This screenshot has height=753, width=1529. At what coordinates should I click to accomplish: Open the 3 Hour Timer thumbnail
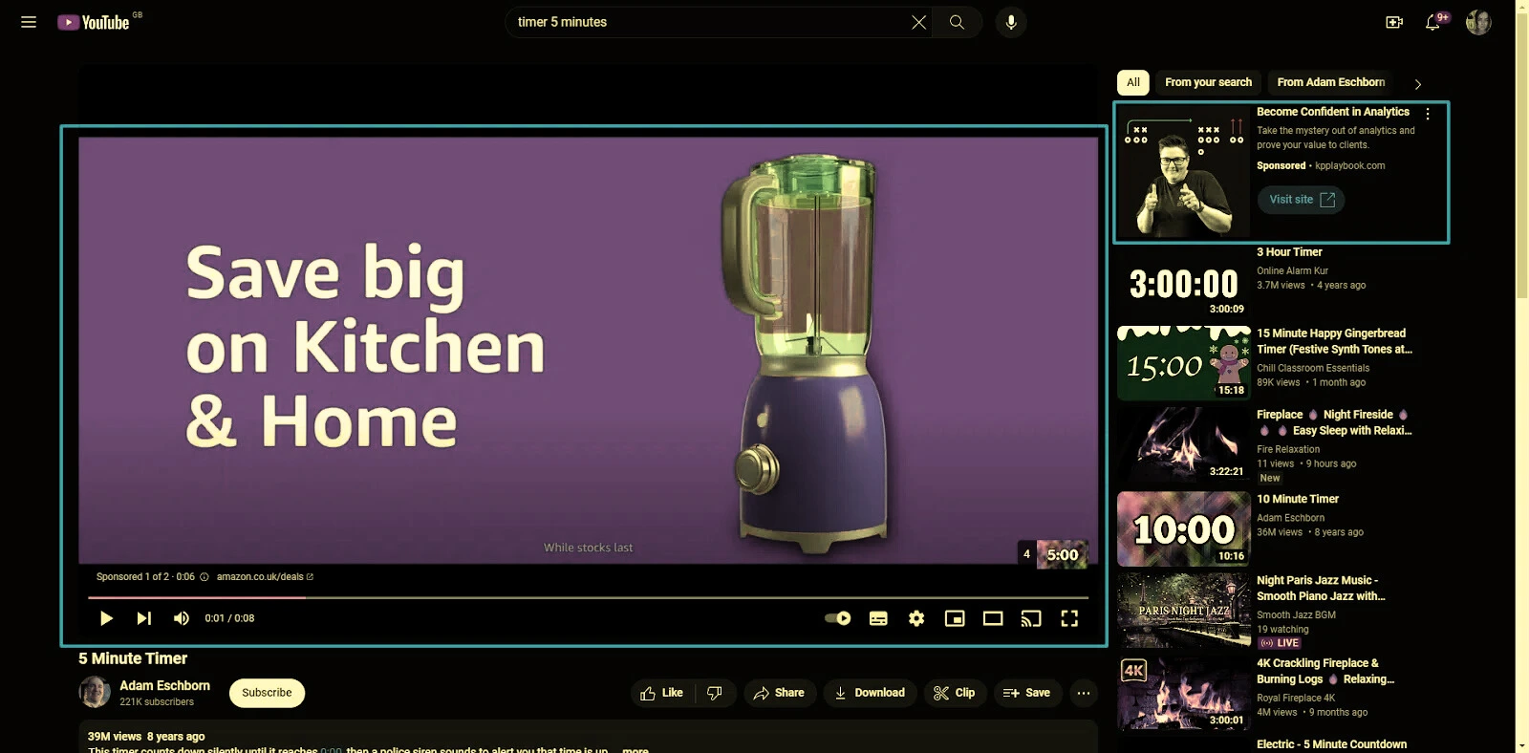click(x=1183, y=283)
